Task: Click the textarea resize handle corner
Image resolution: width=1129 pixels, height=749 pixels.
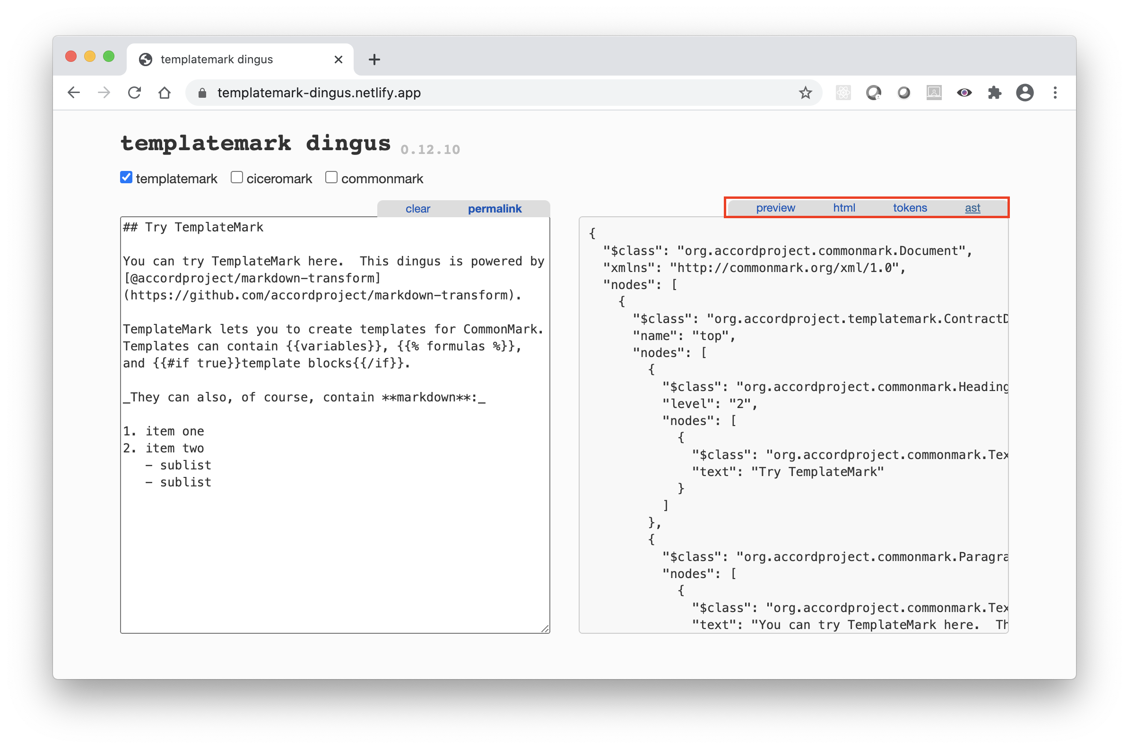Action: [545, 628]
